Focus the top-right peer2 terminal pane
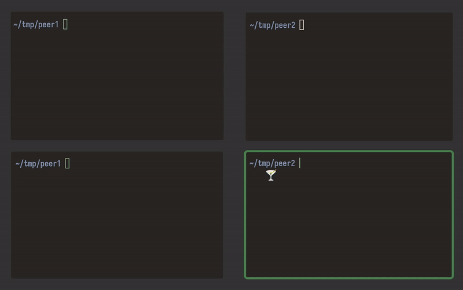Viewport: 463px width, 290px height. coord(349,76)
